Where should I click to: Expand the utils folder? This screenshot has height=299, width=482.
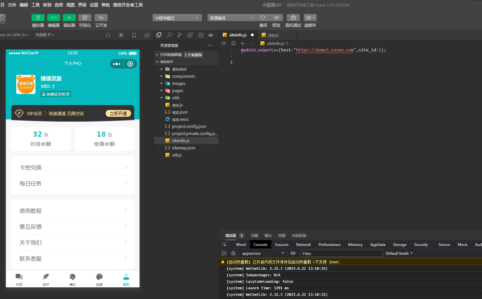click(186, 98)
